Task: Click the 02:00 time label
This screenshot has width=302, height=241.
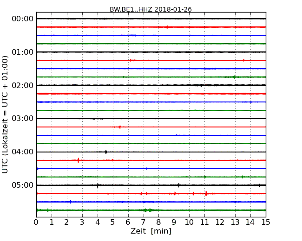Action: tap(23, 85)
